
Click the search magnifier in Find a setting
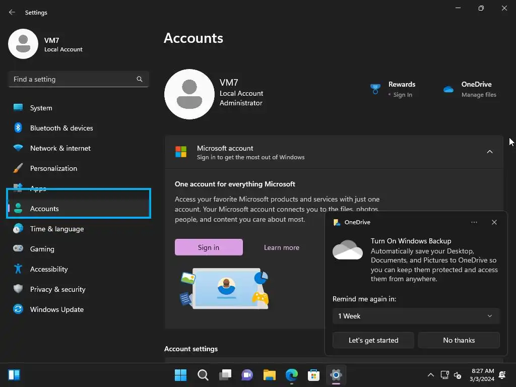(140, 79)
